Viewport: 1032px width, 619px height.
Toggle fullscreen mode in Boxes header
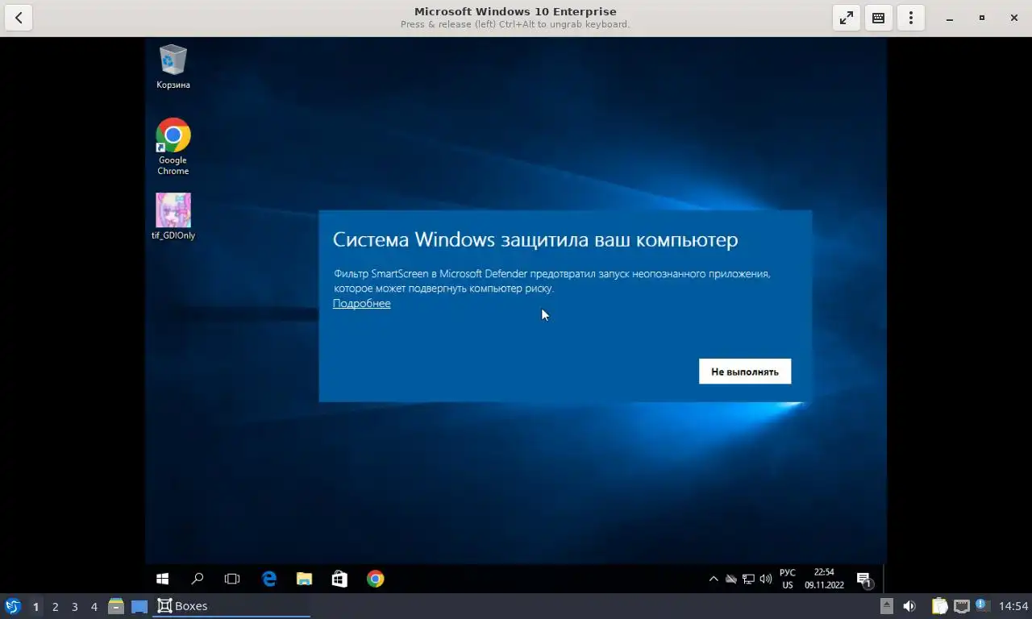pos(847,18)
